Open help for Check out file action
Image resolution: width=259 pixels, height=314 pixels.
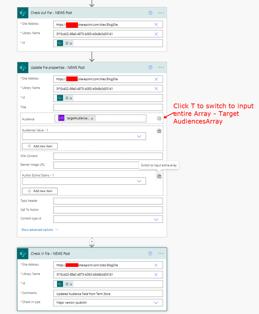click(x=150, y=13)
